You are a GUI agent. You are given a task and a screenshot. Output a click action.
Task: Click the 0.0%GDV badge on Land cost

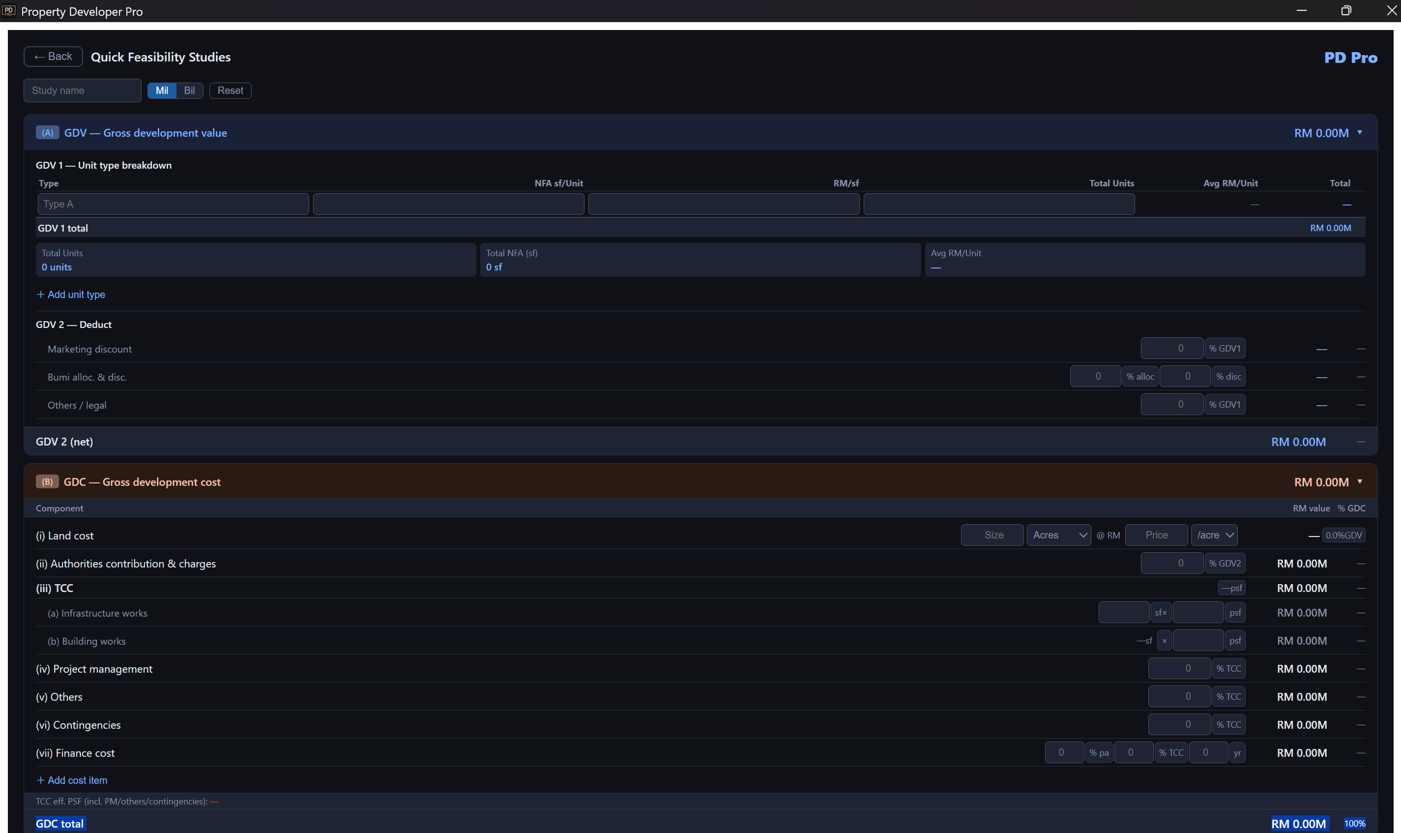pyautogui.click(x=1344, y=535)
